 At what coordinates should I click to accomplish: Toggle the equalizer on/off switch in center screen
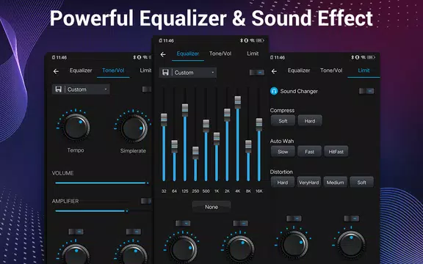256,73
